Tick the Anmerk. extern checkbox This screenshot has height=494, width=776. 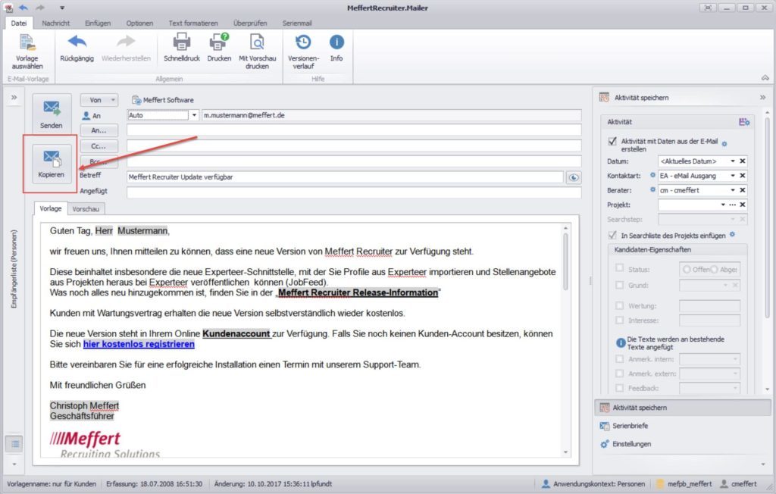620,374
